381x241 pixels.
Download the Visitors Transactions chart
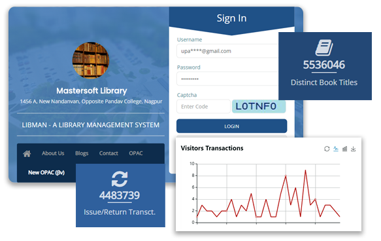coord(354,149)
